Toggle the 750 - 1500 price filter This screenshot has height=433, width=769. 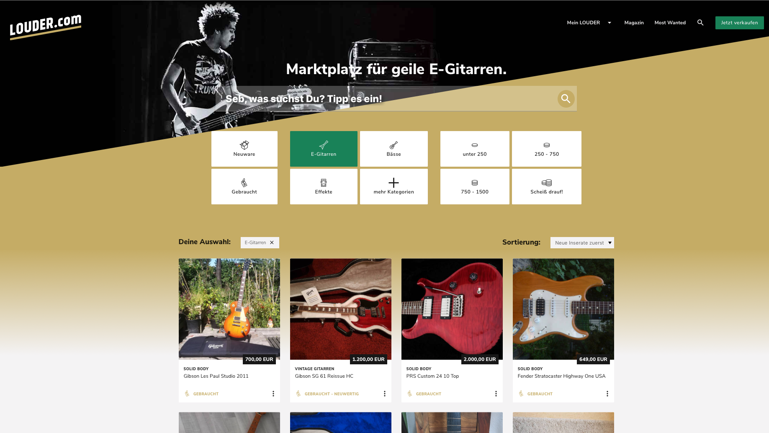(x=475, y=186)
